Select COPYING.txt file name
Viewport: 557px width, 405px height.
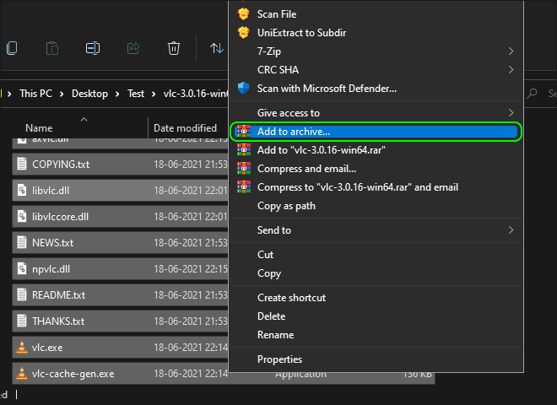pos(61,165)
